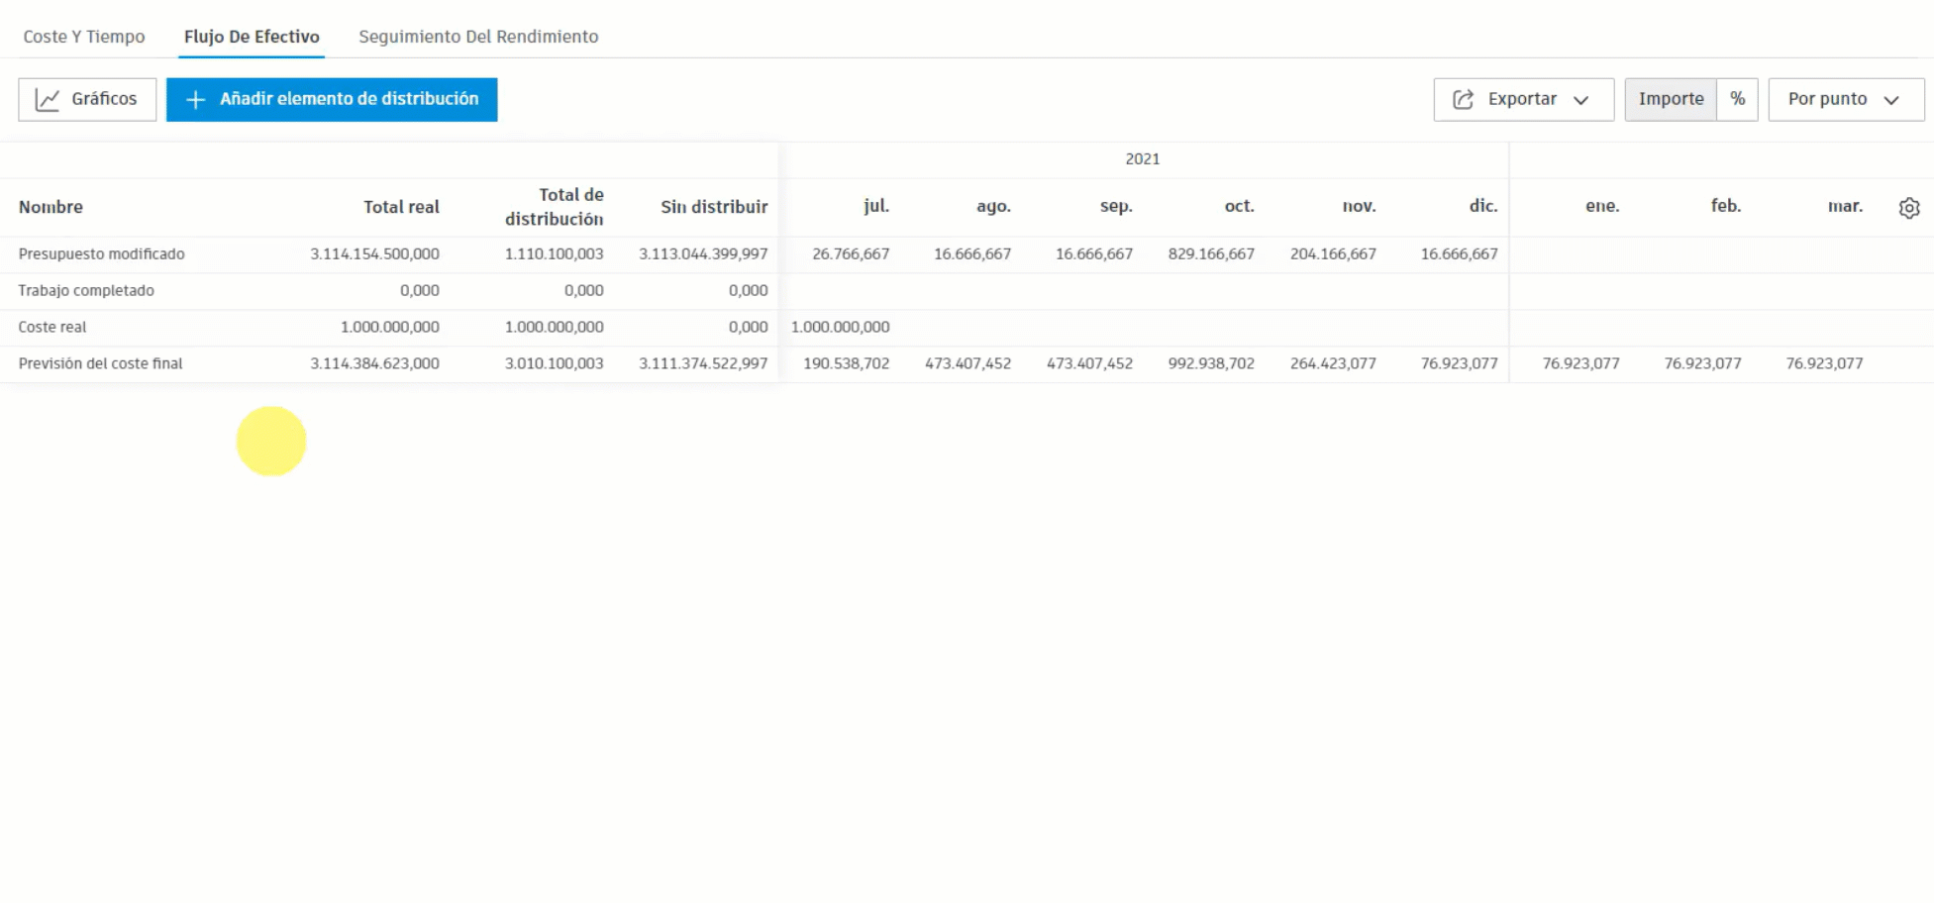Select the Flujo De Efectivo tab

pos(252,37)
